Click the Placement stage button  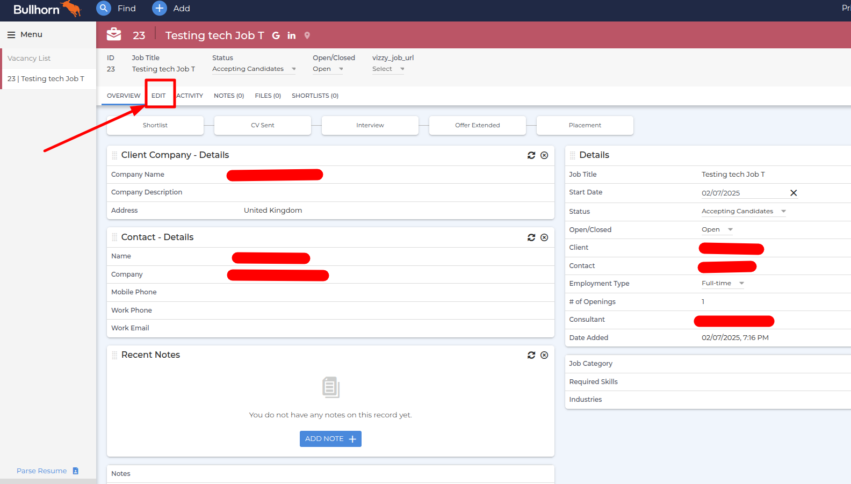click(585, 125)
